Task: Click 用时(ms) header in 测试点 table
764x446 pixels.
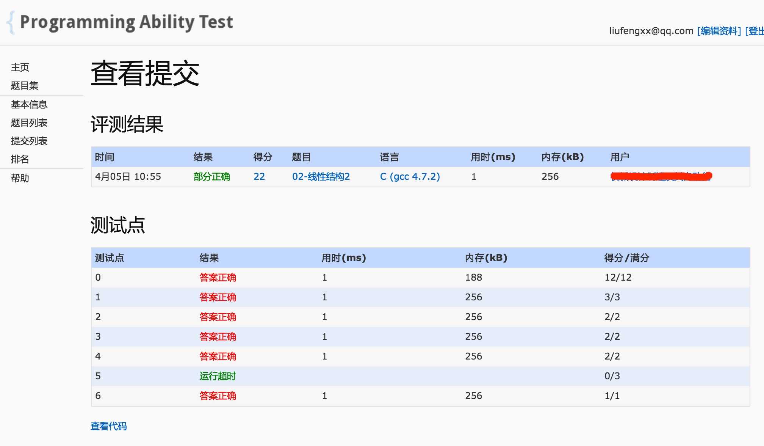Action: [x=344, y=258]
